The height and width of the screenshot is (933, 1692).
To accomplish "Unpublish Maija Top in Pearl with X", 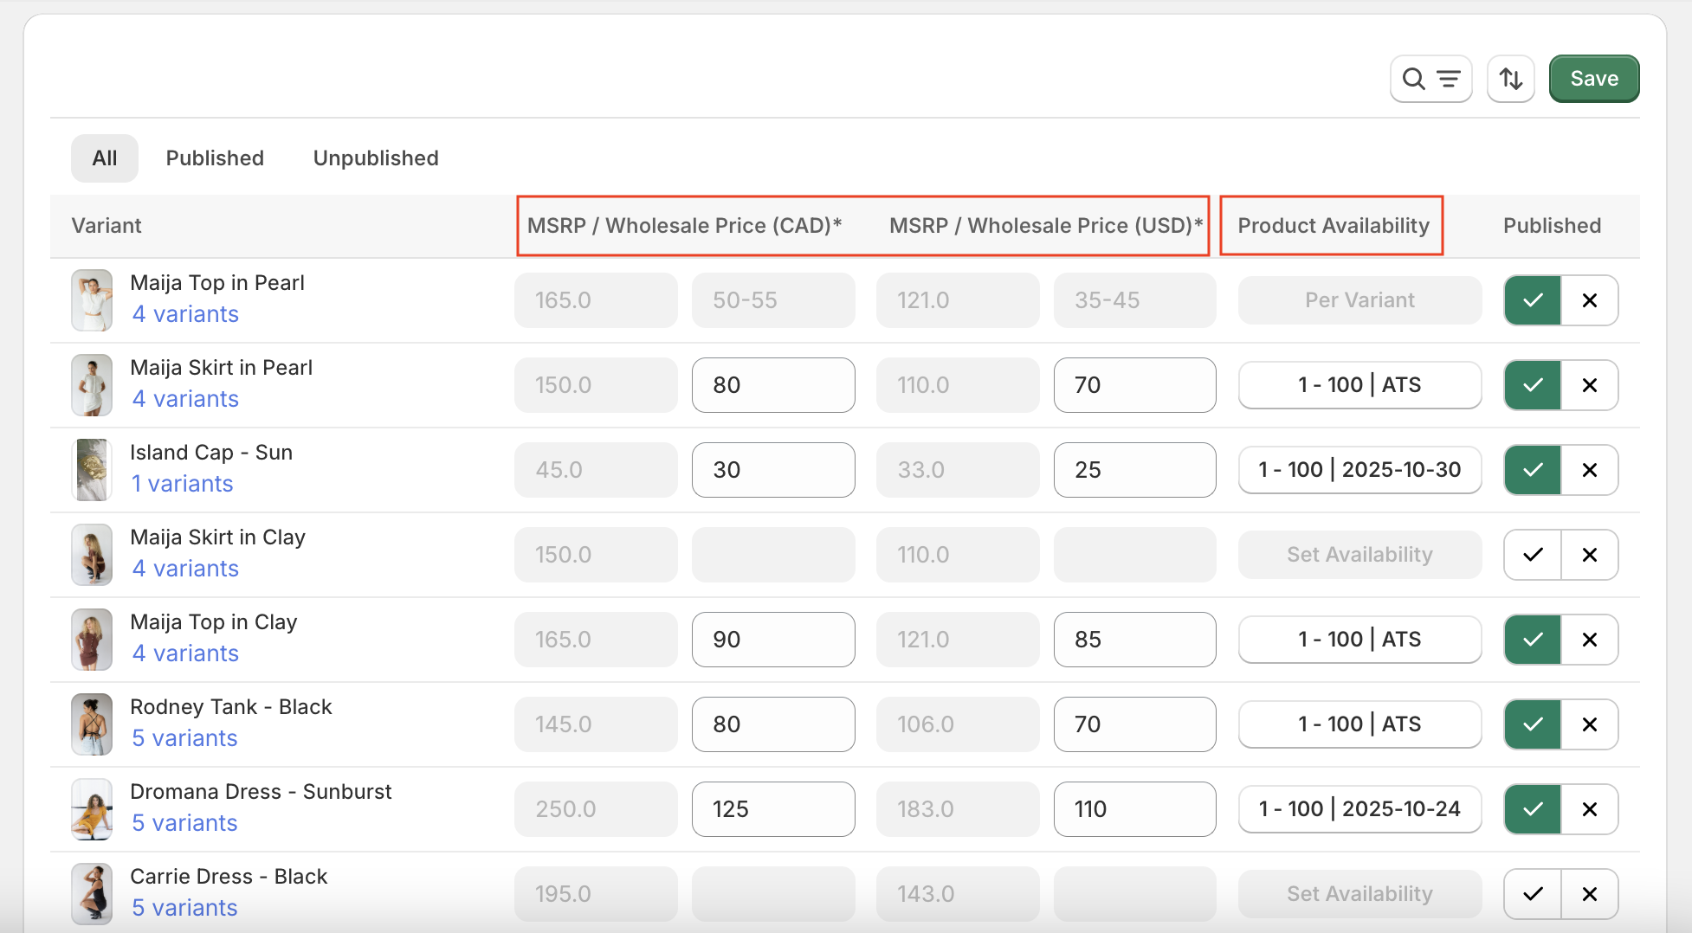I will click(x=1590, y=300).
